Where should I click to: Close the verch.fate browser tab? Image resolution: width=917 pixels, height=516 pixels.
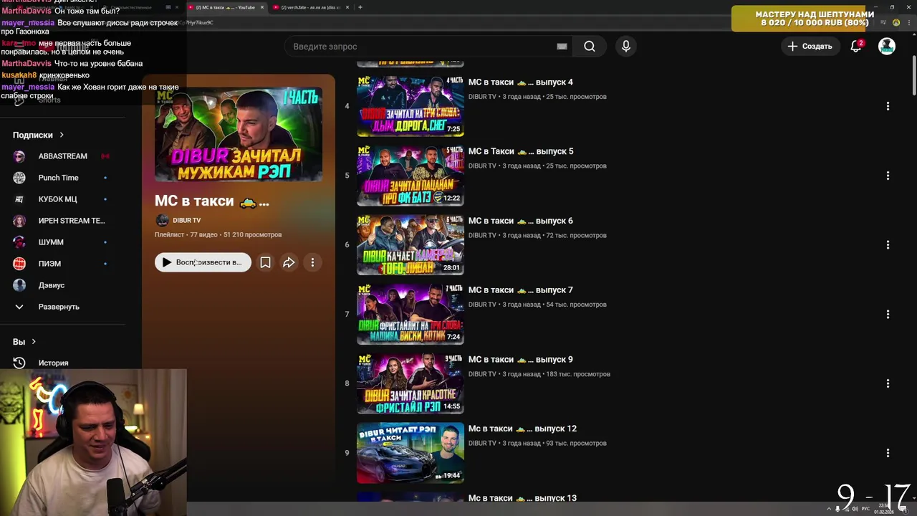(x=348, y=7)
